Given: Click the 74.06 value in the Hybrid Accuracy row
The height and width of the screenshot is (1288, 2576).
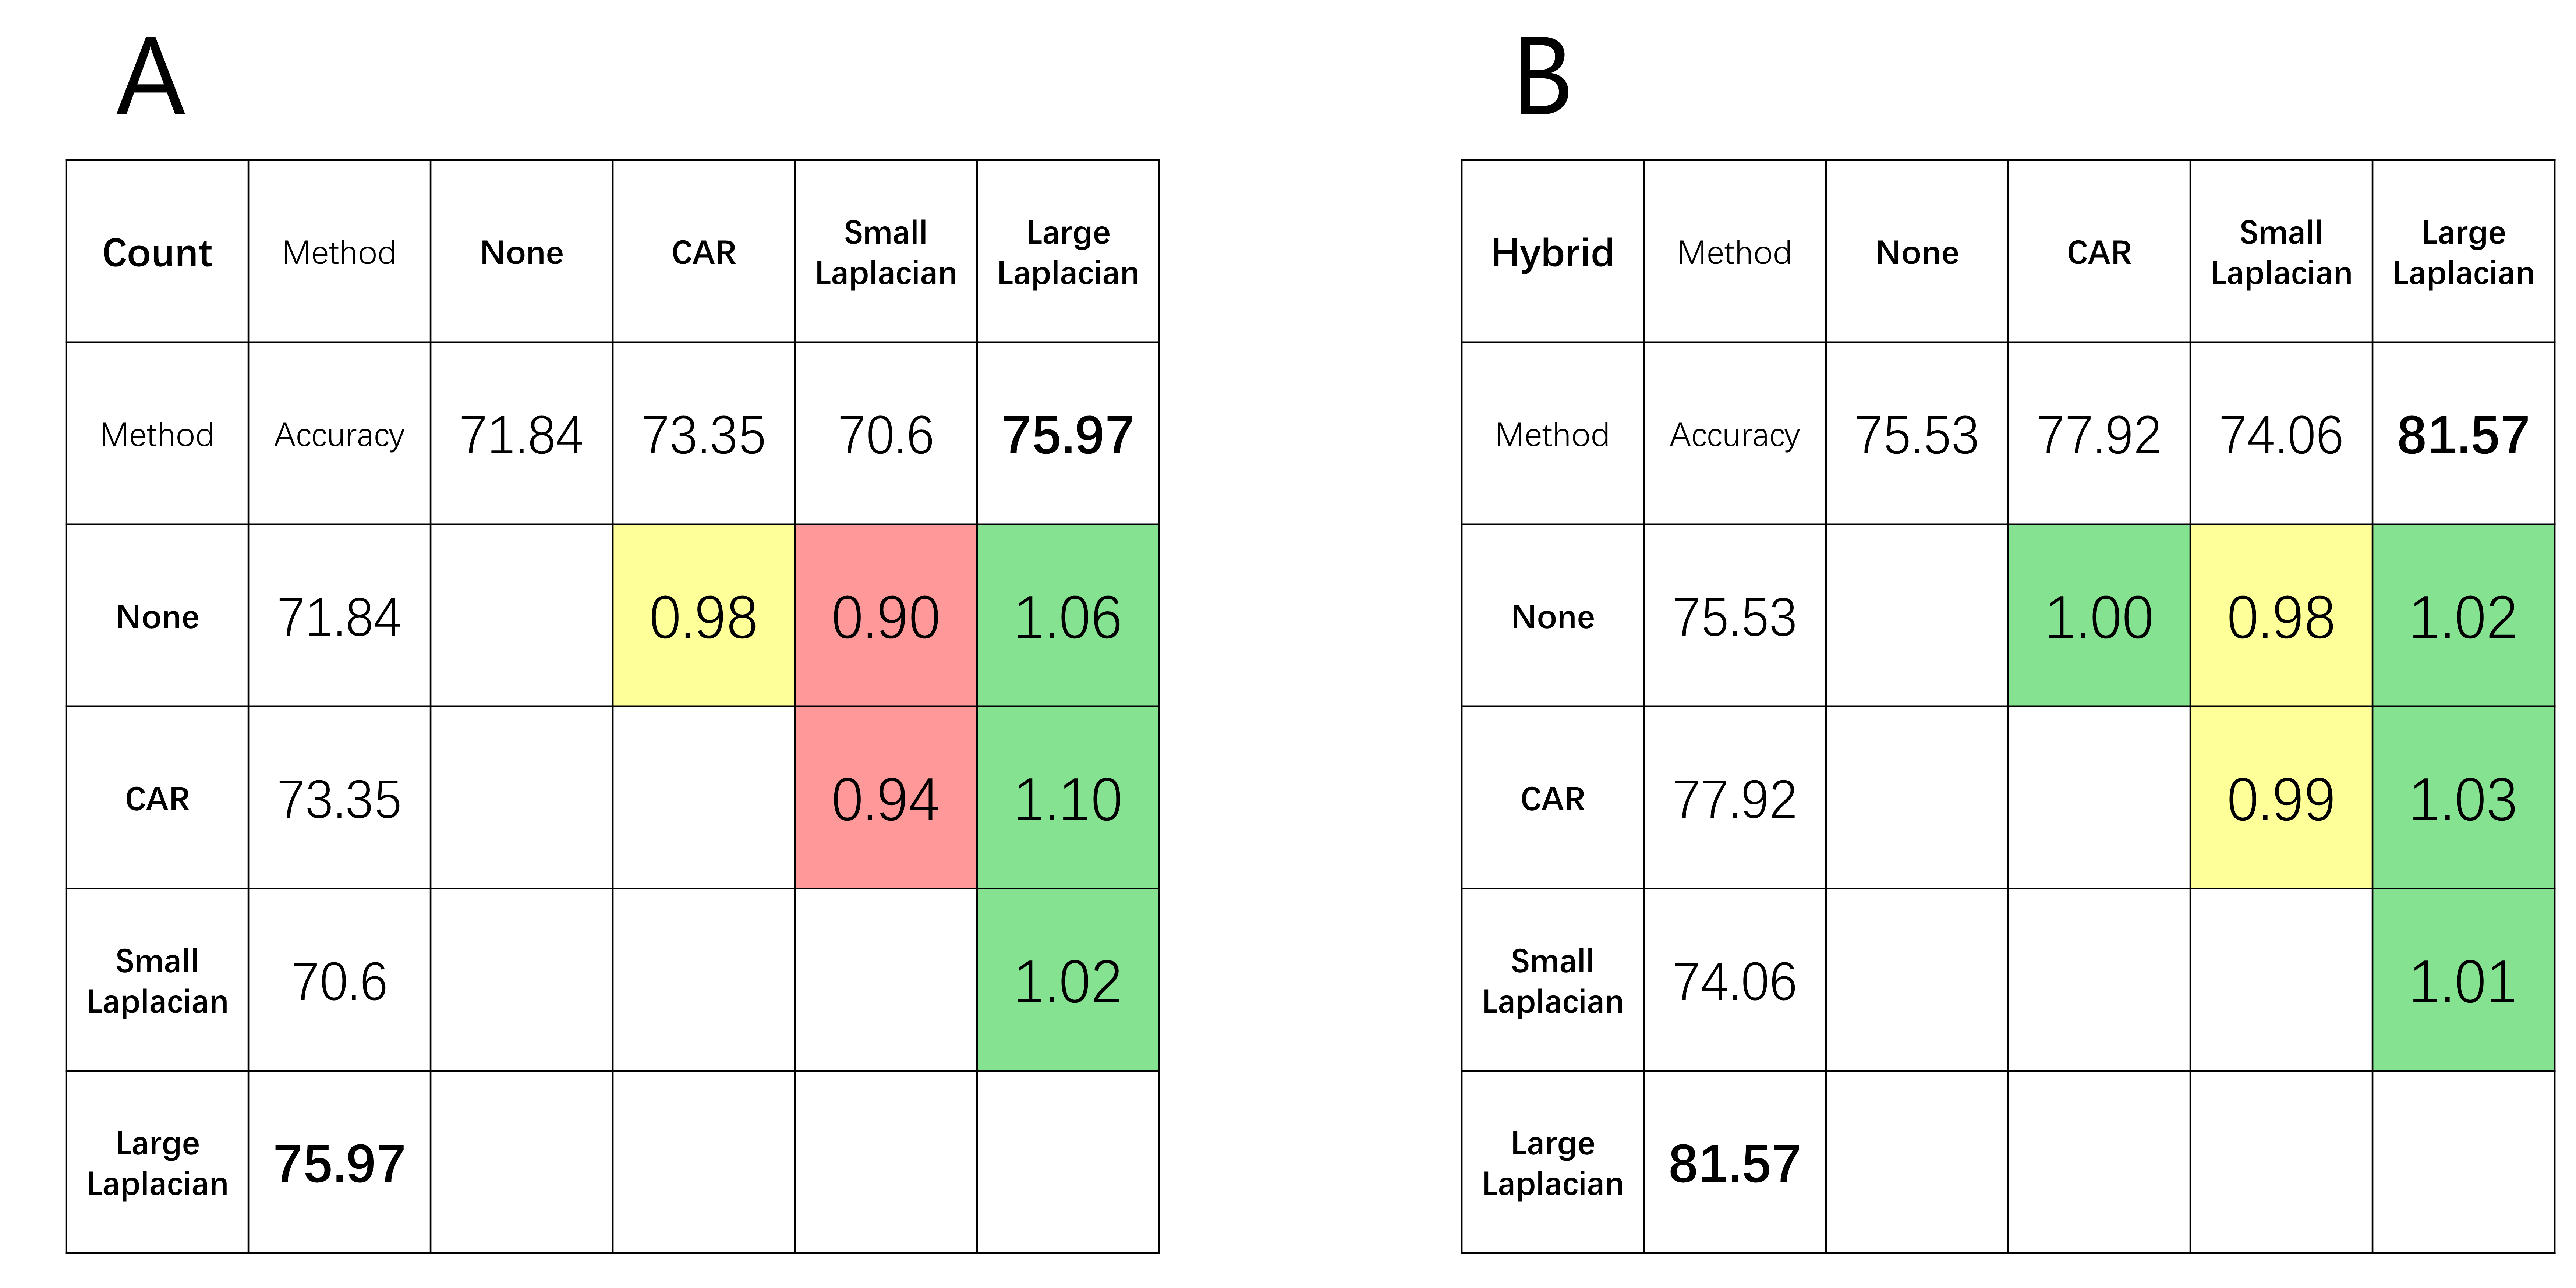Looking at the screenshot, I should pyautogui.click(x=2280, y=435).
